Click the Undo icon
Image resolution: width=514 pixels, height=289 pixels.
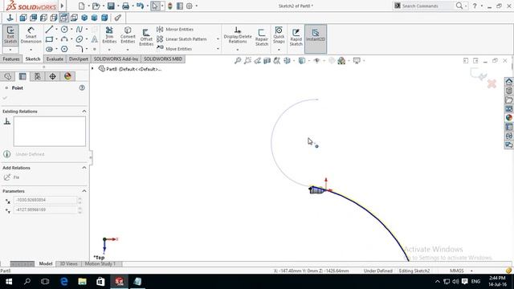141,6
